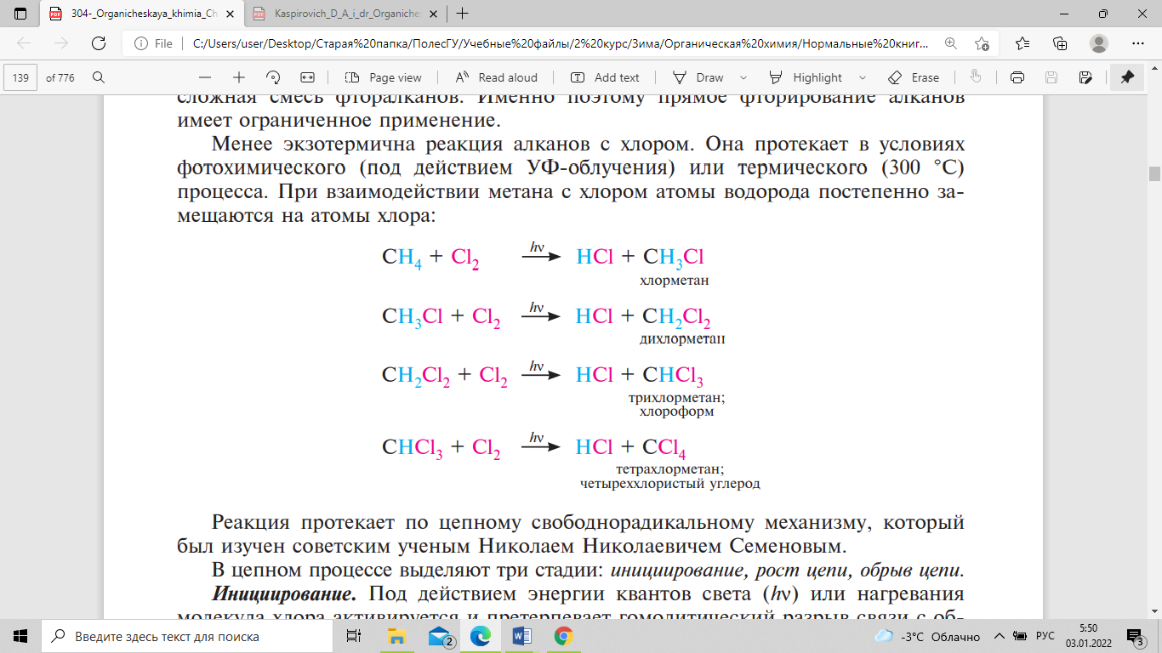Click the word хлорметан under the first equation
Screen dimensions: 1162x653
[x=674, y=280]
